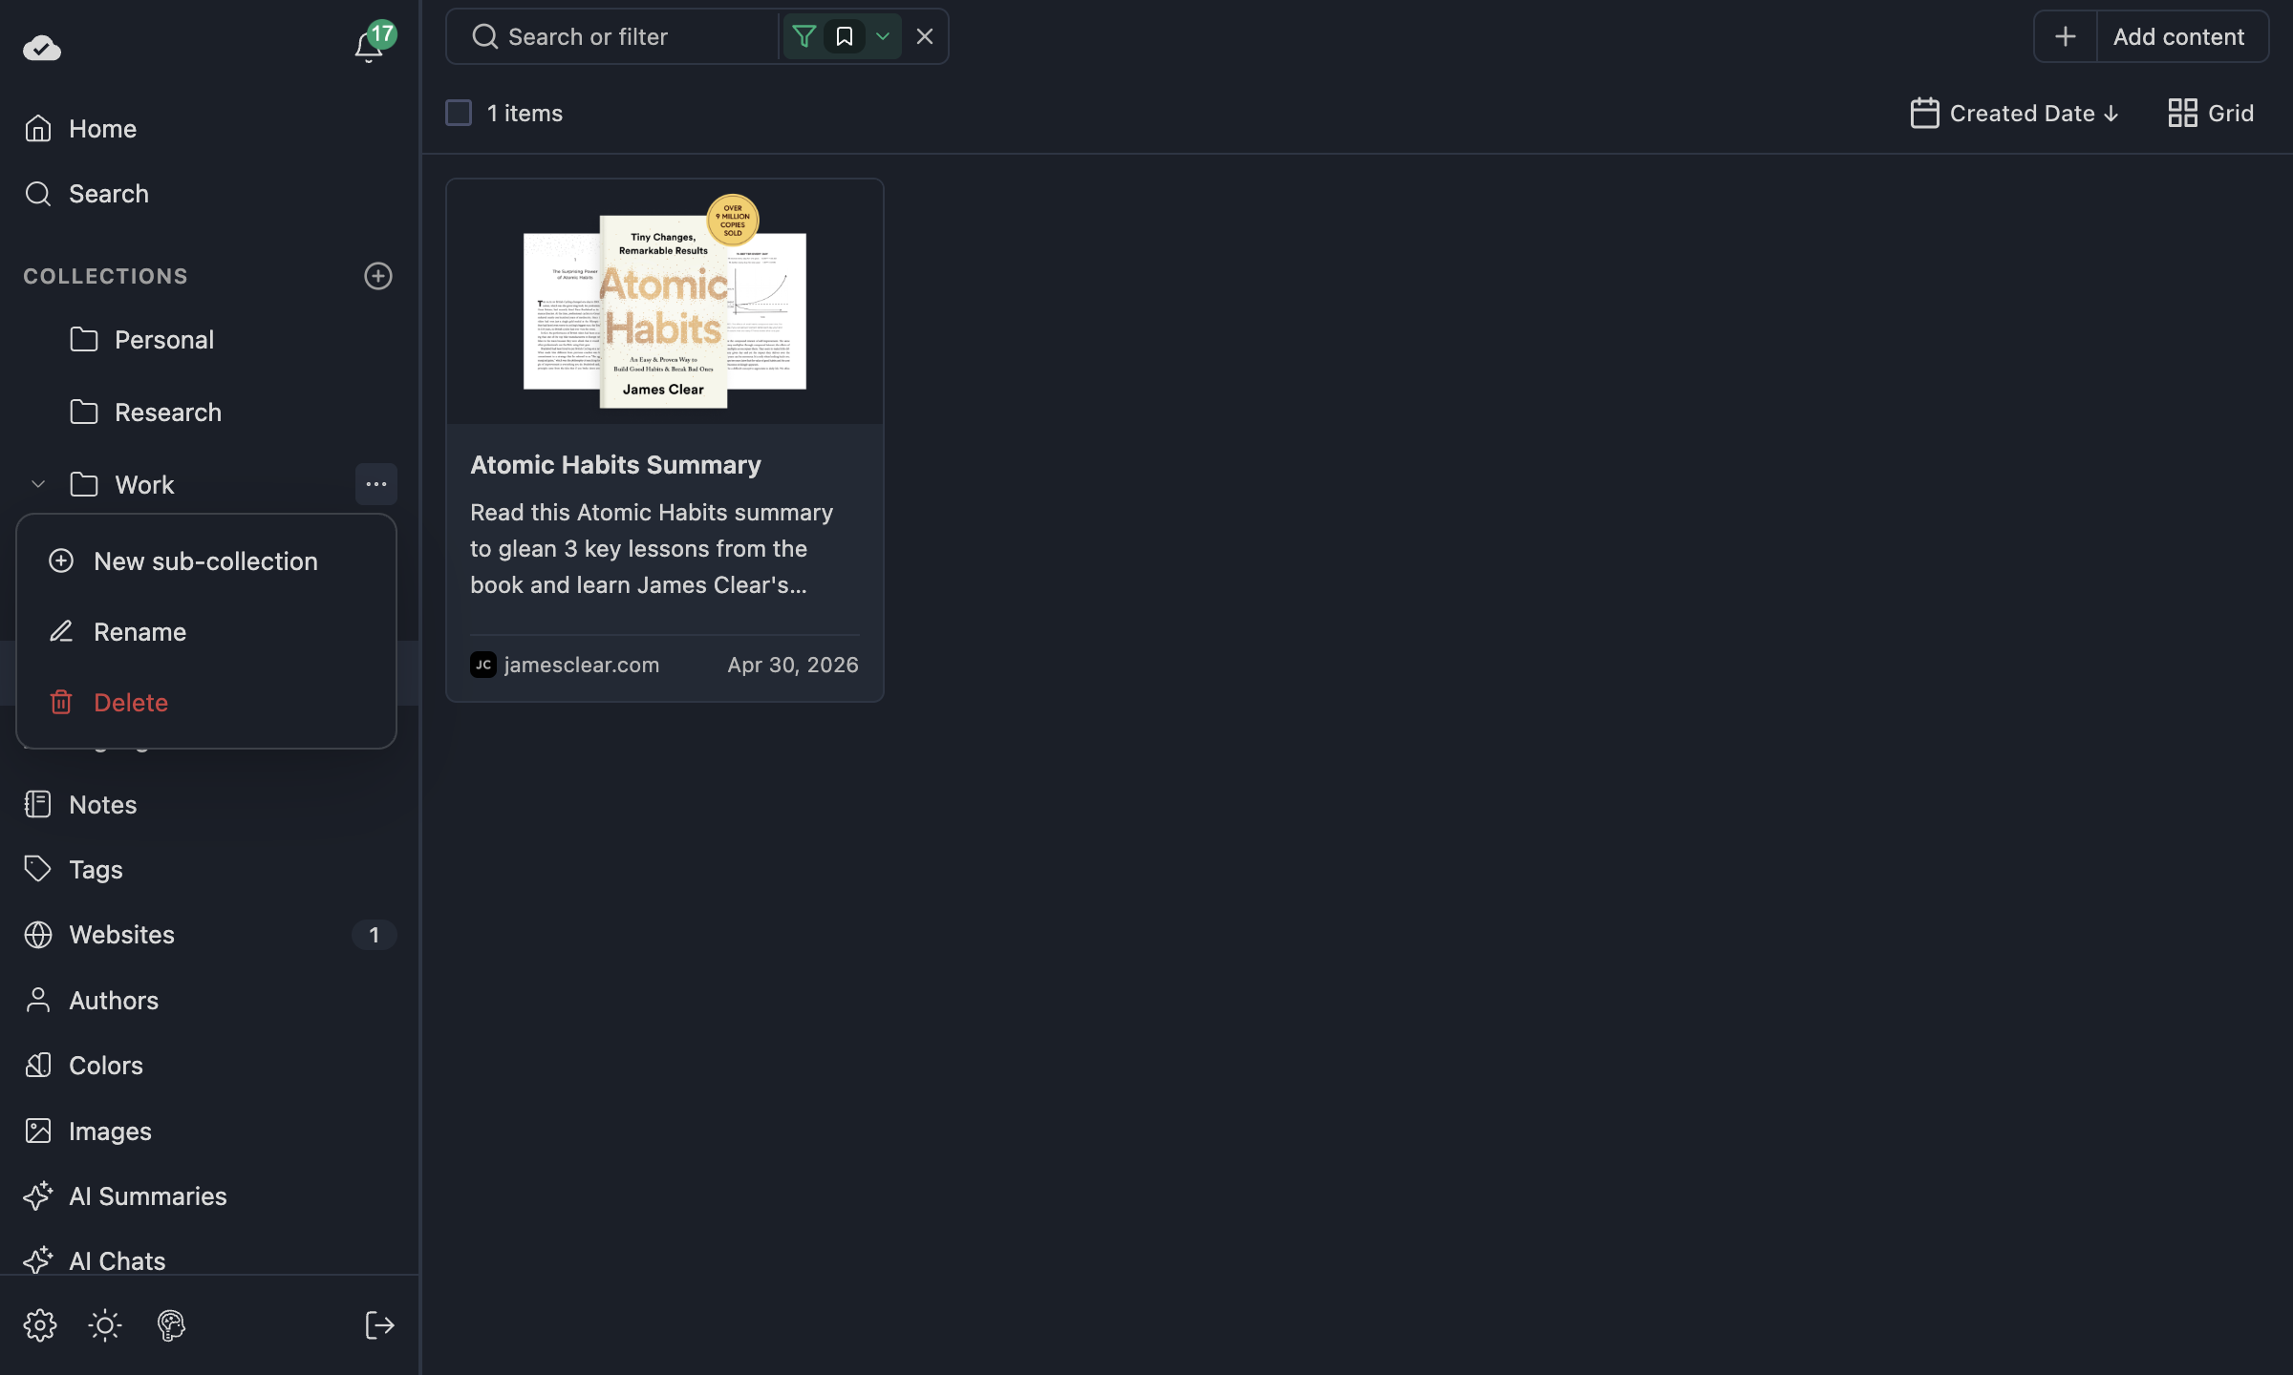Choose Rename from the context menu
The height and width of the screenshot is (1375, 2293).
pos(206,632)
